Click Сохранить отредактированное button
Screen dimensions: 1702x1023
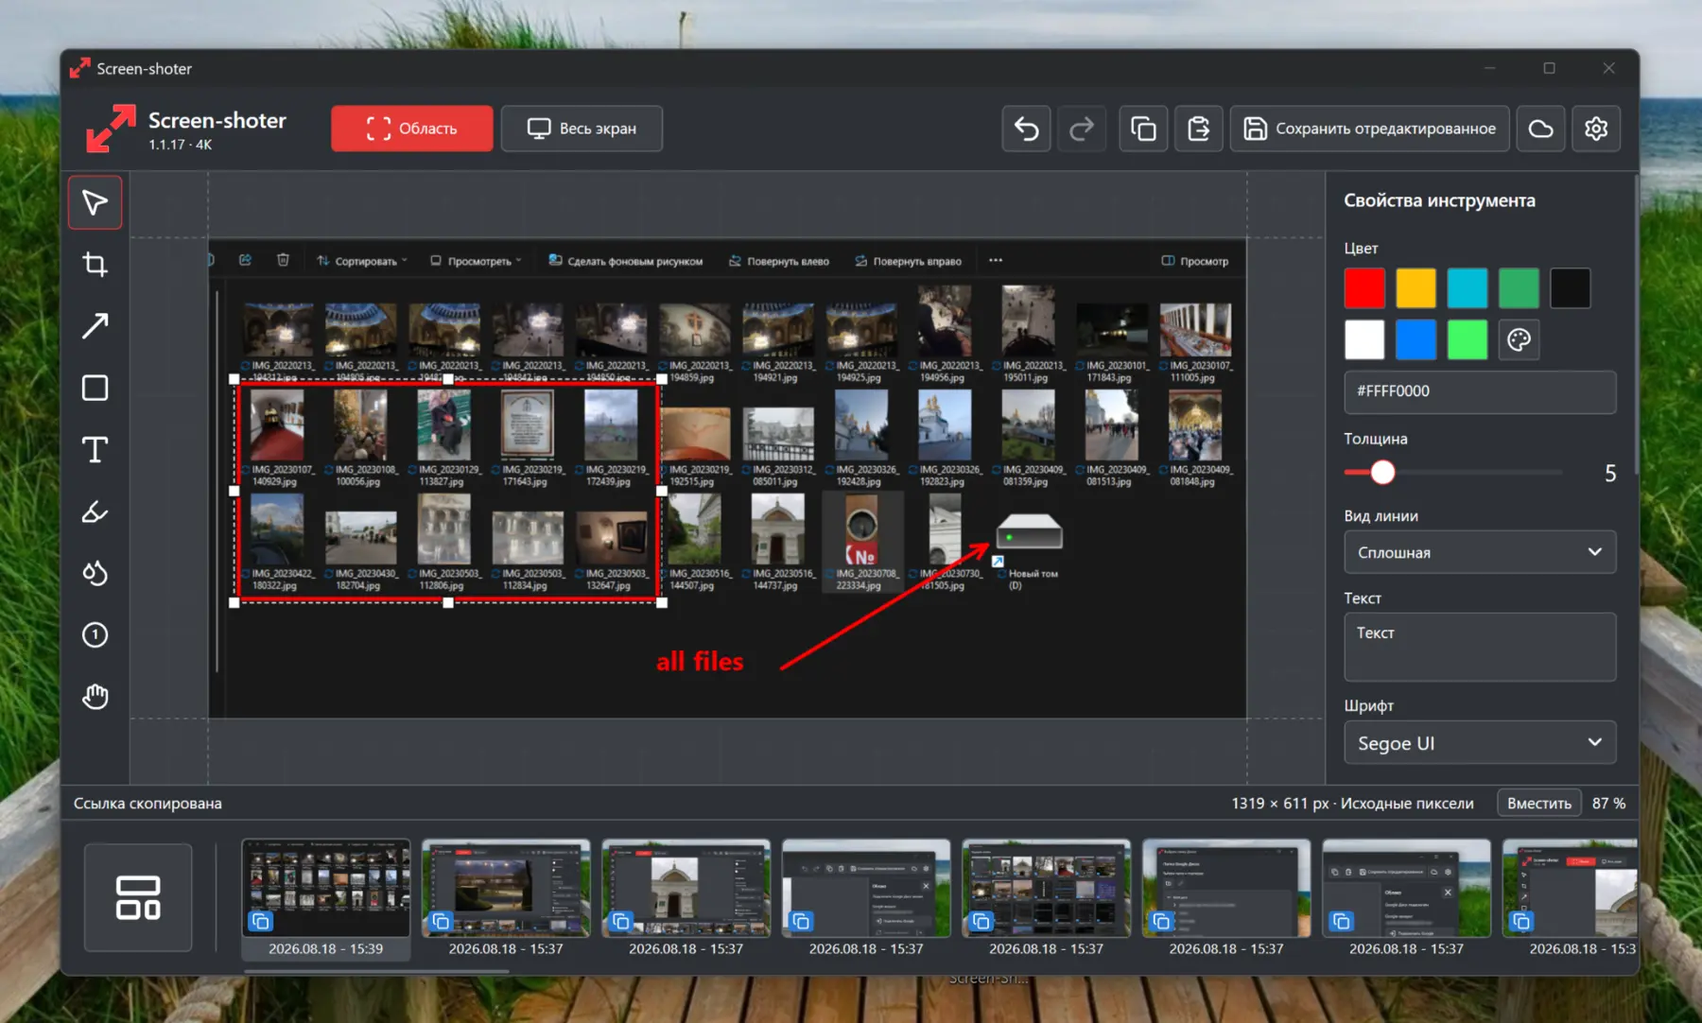[x=1369, y=129]
